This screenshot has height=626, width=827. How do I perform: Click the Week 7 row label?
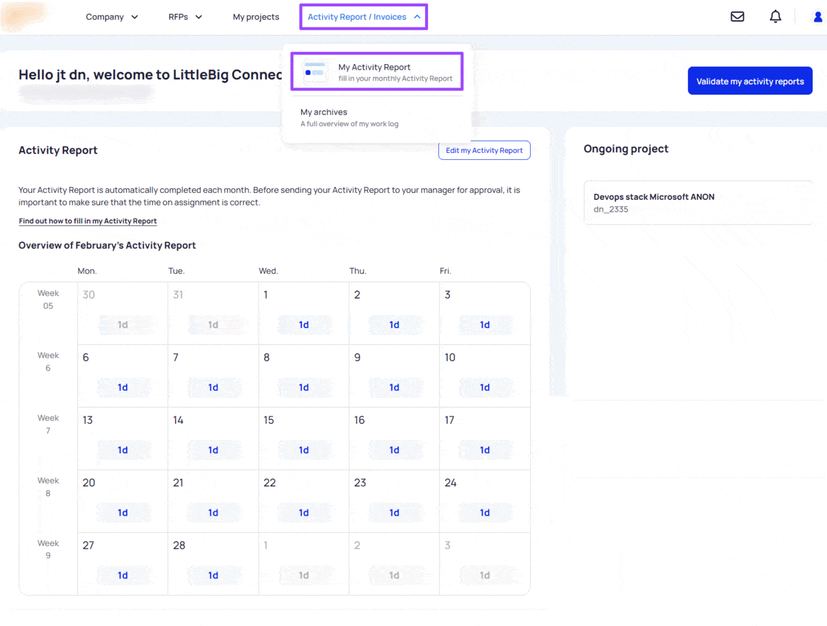coord(48,425)
